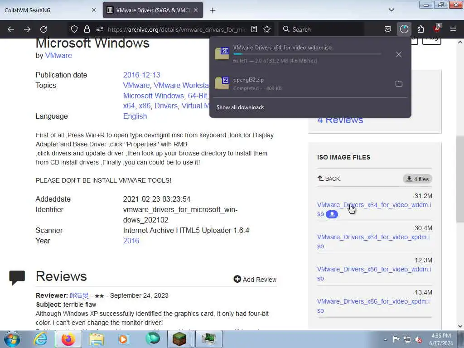Viewport: 464px width, 348px height.
Task: Reload the current page
Action: point(43,29)
